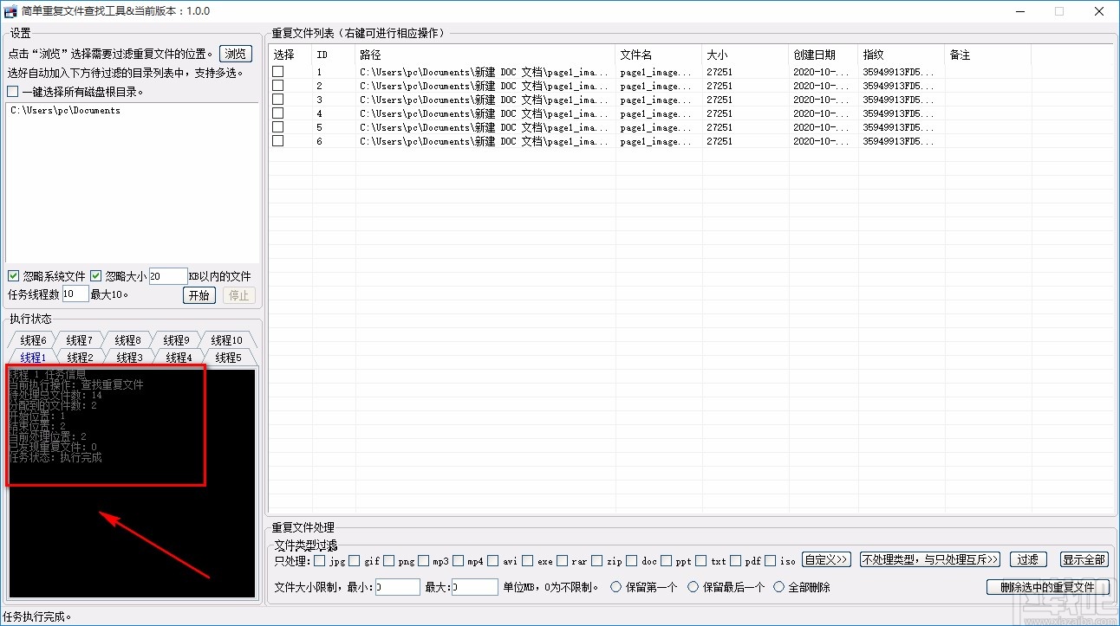Select the C:\Users\pc\Documents directory entry
Image resolution: width=1120 pixels, height=626 pixels.
pyautogui.click(x=66, y=111)
